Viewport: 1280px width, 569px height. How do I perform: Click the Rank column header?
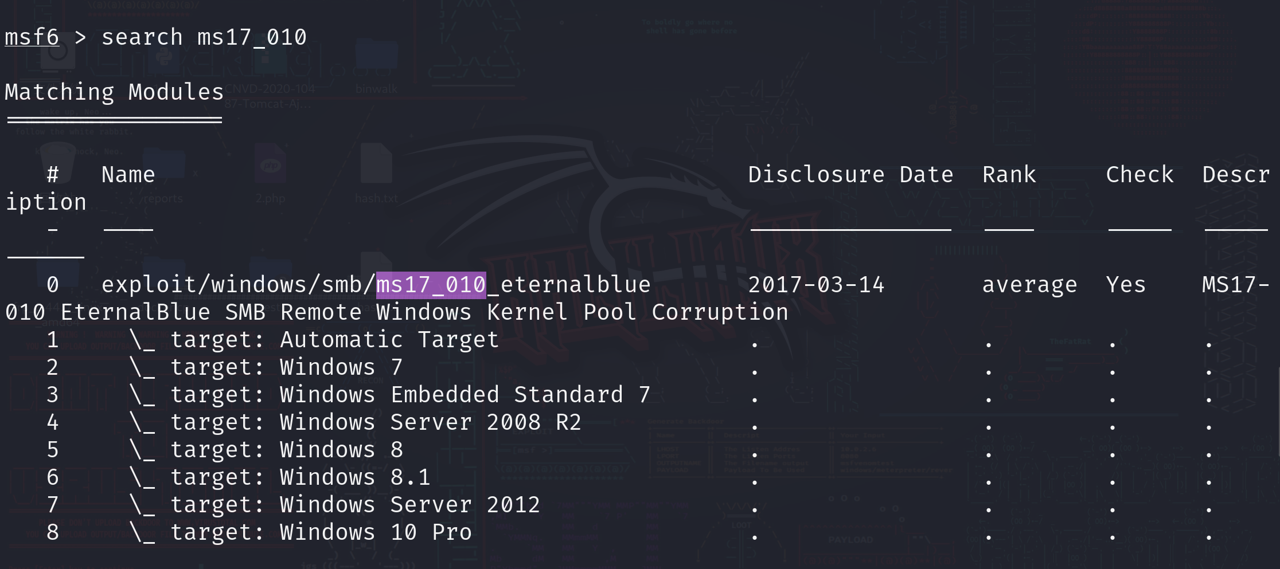tap(1009, 175)
